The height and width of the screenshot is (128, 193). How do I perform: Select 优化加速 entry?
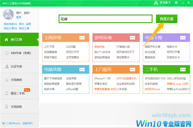[150, 52]
